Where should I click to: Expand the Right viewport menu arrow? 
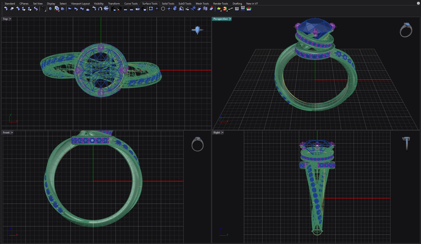click(x=222, y=133)
